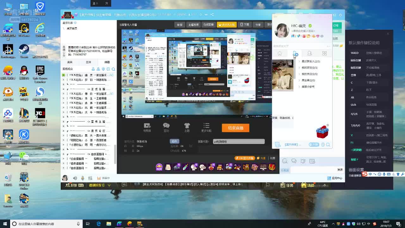Screen dimensions: 405x228
Task: Click the emoji face icon in chat toolbar
Action: point(285,161)
